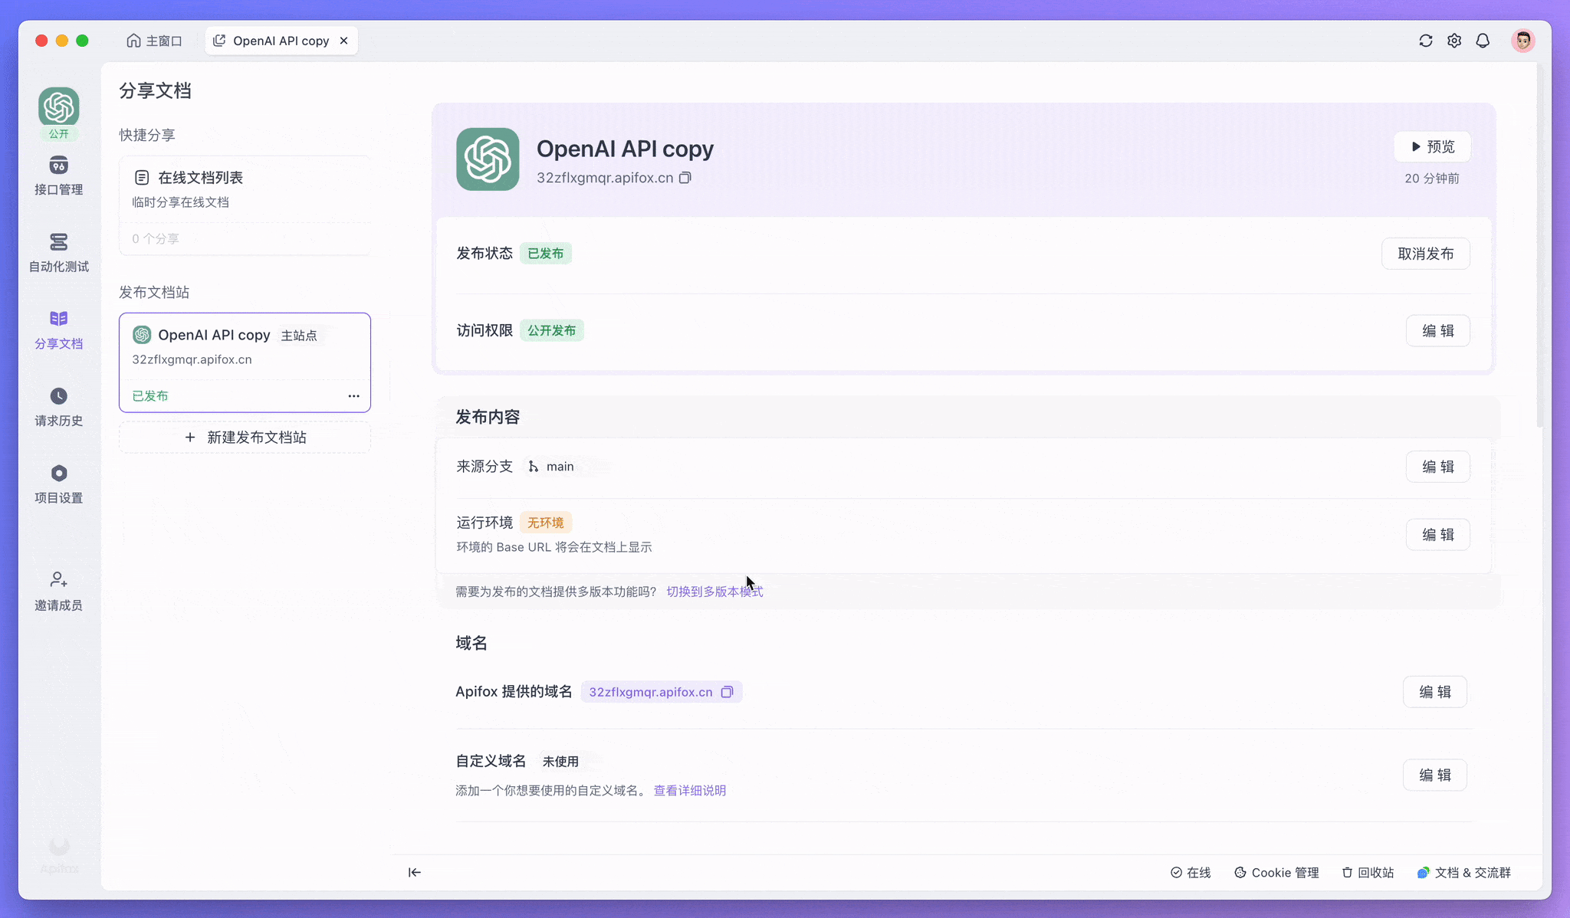The image size is (1570, 918).
Task: Edit the 运行环境 setting
Action: coord(1437,535)
